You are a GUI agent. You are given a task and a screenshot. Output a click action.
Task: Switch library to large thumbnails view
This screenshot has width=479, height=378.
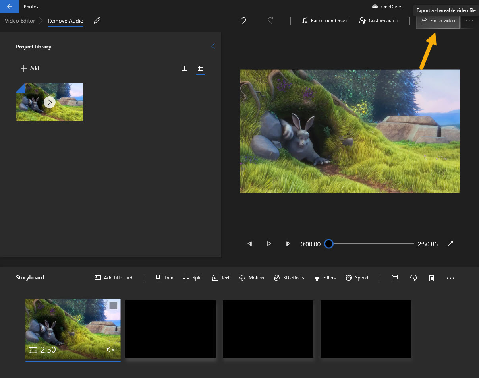pos(184,68)
